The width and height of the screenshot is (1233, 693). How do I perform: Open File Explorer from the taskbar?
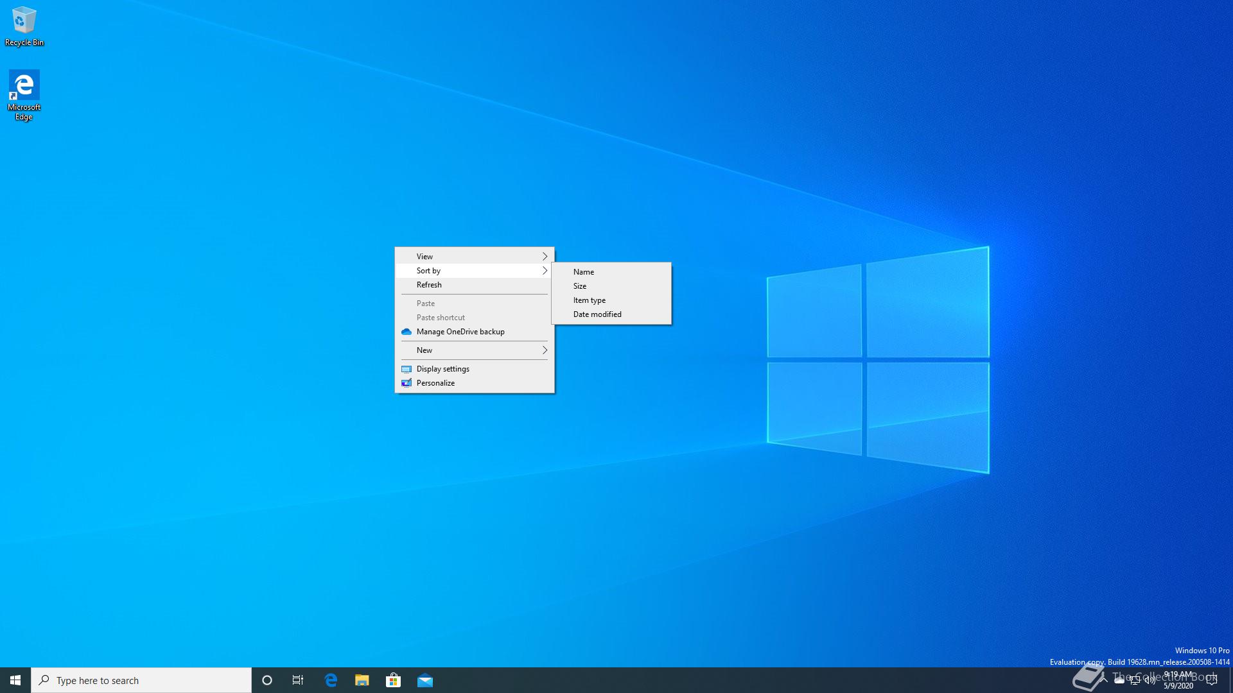362,680
